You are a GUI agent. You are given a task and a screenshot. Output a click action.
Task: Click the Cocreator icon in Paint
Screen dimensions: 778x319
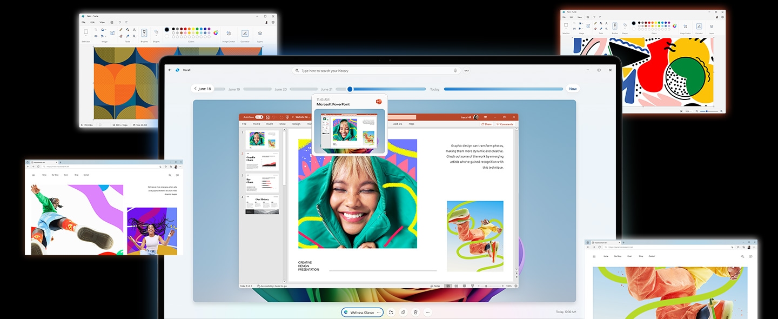[x=245, y=33]
